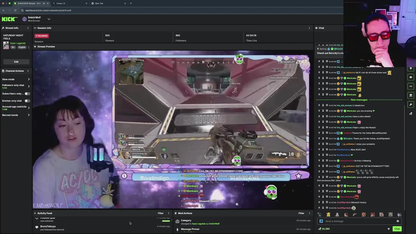The width and height of the screenshot is (416, 234).
Task: Open the broadcast signal sidebar panel
Action: 411,86
